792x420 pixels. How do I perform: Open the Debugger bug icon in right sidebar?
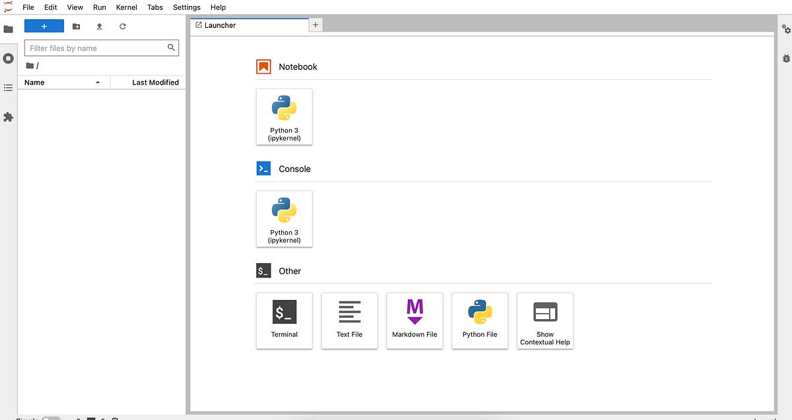pyautogui.click(x=786, y=58)
